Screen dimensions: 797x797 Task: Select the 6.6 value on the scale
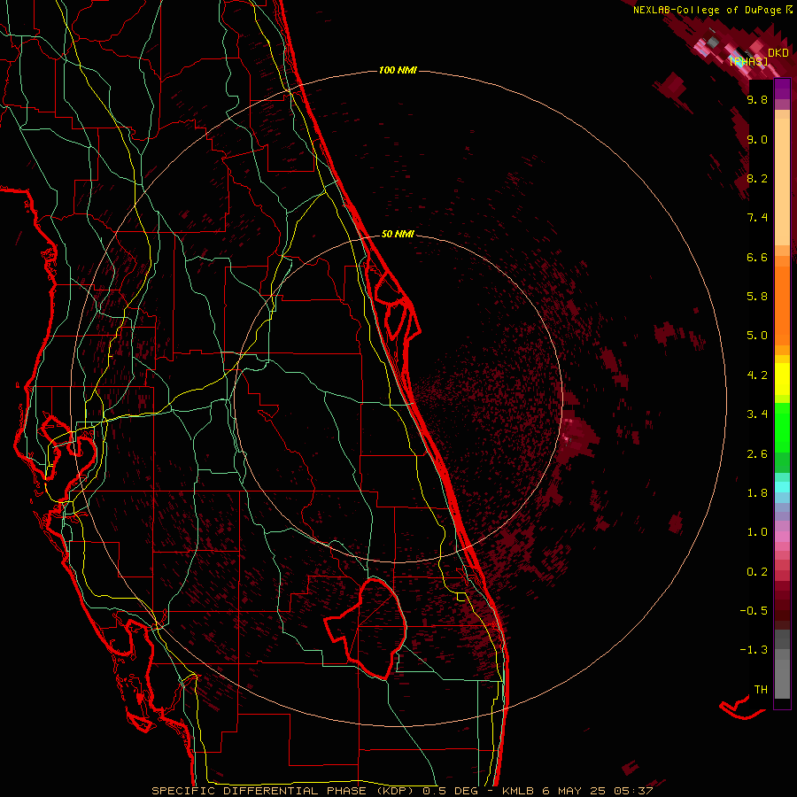(x=757, y=257)
